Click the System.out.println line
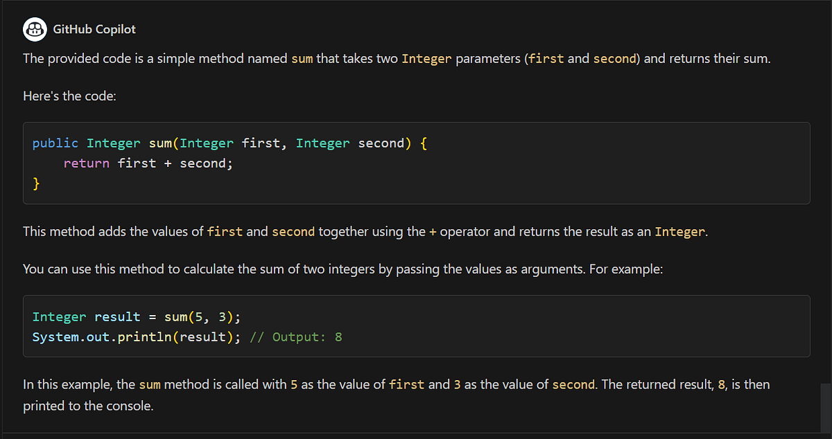Screen dimensions: 832x439 (x=136, y=336)
